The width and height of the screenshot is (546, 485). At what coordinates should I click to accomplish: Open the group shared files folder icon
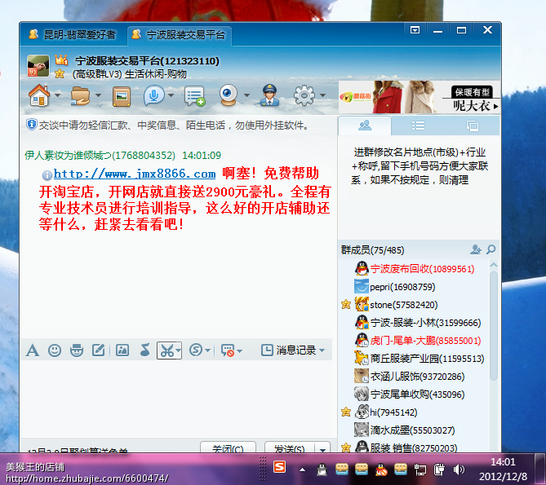coord(80,95)
